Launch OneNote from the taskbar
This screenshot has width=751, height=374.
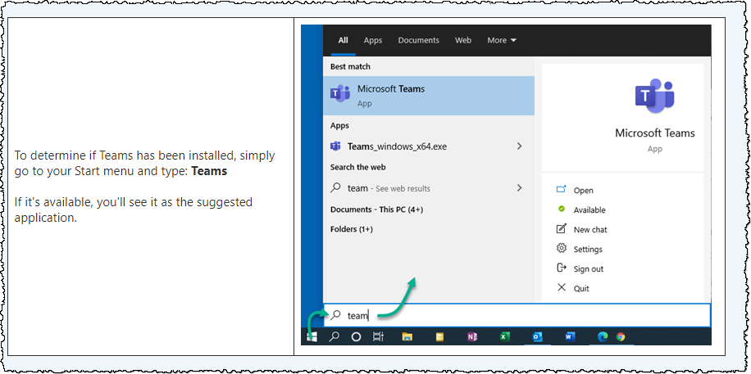[471, 336]
